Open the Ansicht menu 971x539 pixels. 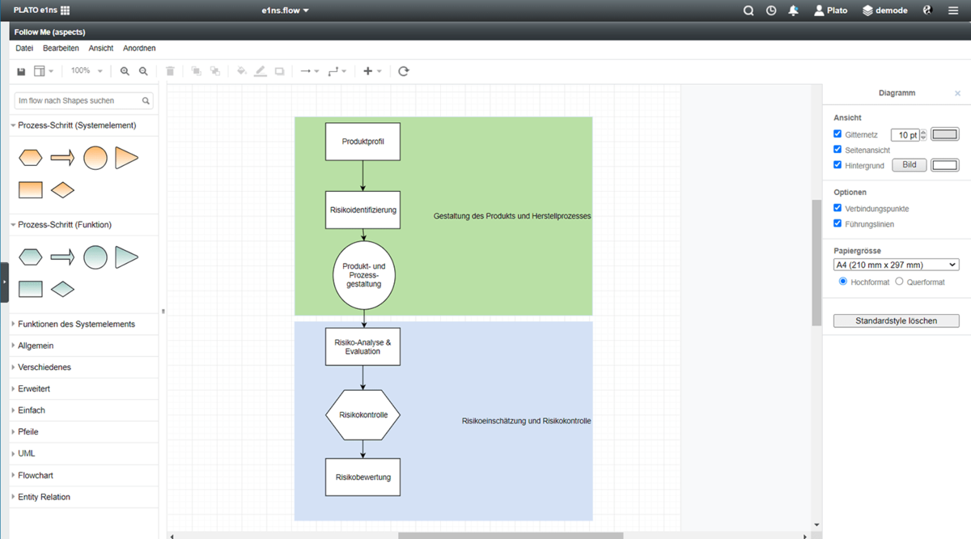(101, 49)
